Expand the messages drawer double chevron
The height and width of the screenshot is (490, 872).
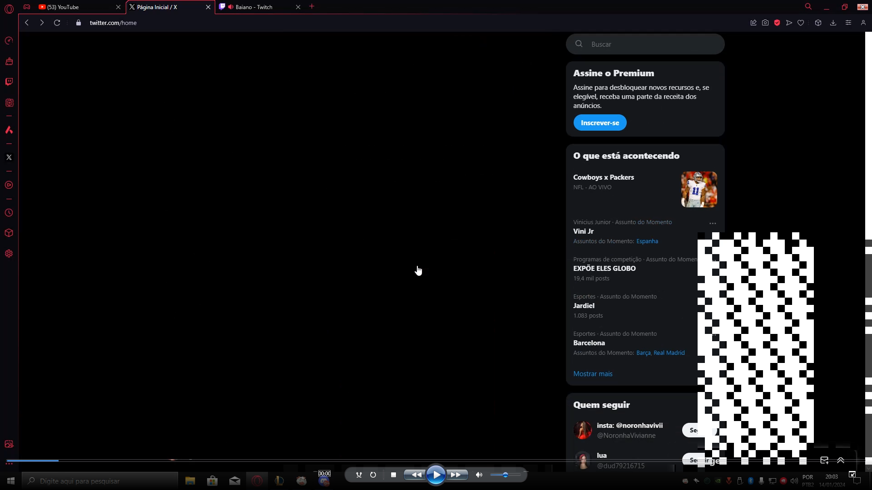[841, 460]
